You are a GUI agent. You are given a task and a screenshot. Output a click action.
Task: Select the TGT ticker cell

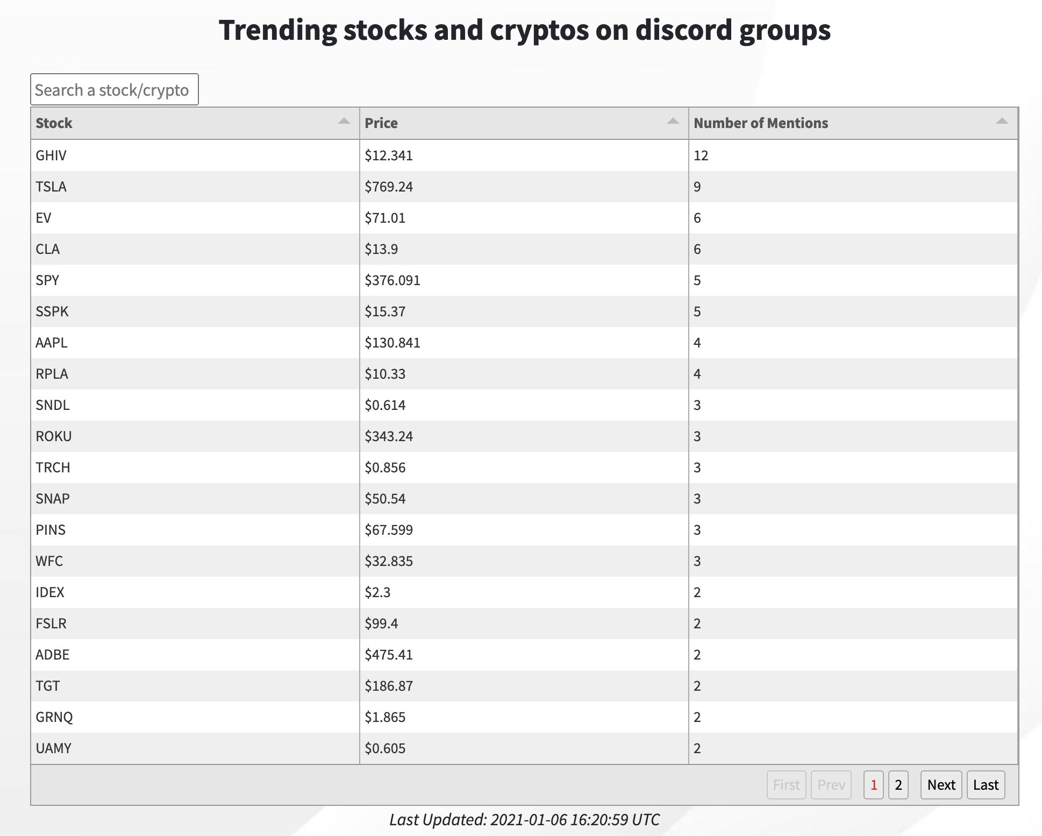(x=195, y=686)
